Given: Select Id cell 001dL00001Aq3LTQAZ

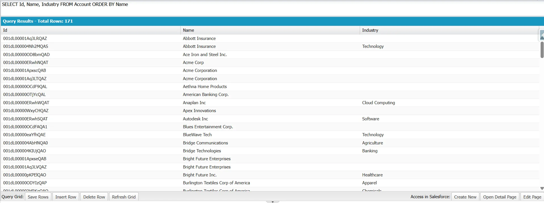Looking at the screenshot, I should (x=90, y=79).
